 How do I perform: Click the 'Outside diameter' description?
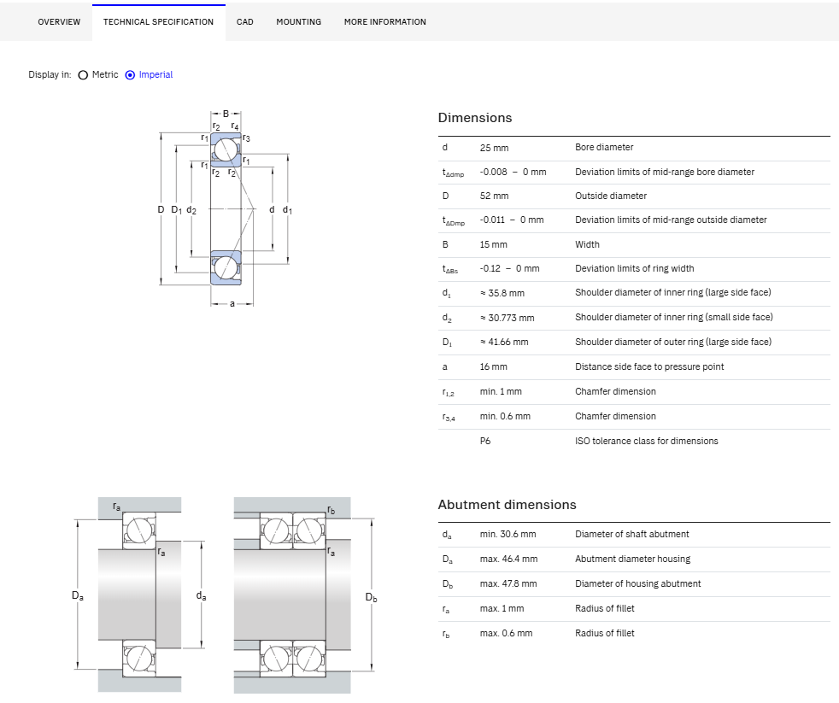coord(611,196)
